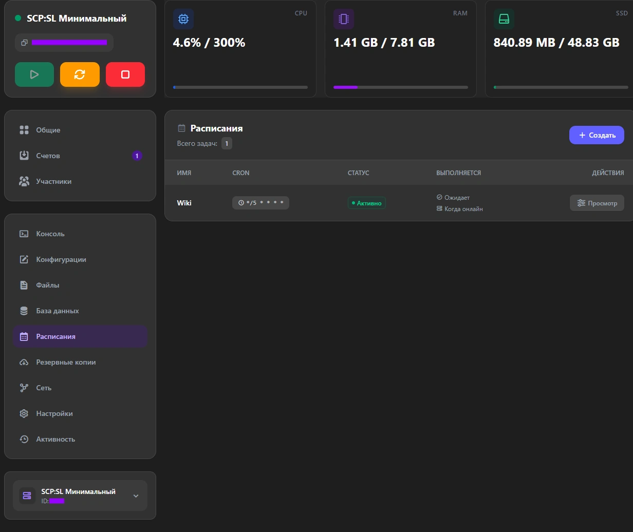633x532 pixels.
Task: Go to the Участники section
Action: (80, 181)
